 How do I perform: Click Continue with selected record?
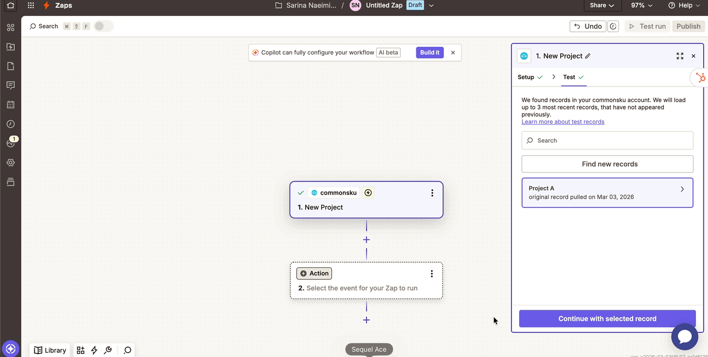[607, 318]
